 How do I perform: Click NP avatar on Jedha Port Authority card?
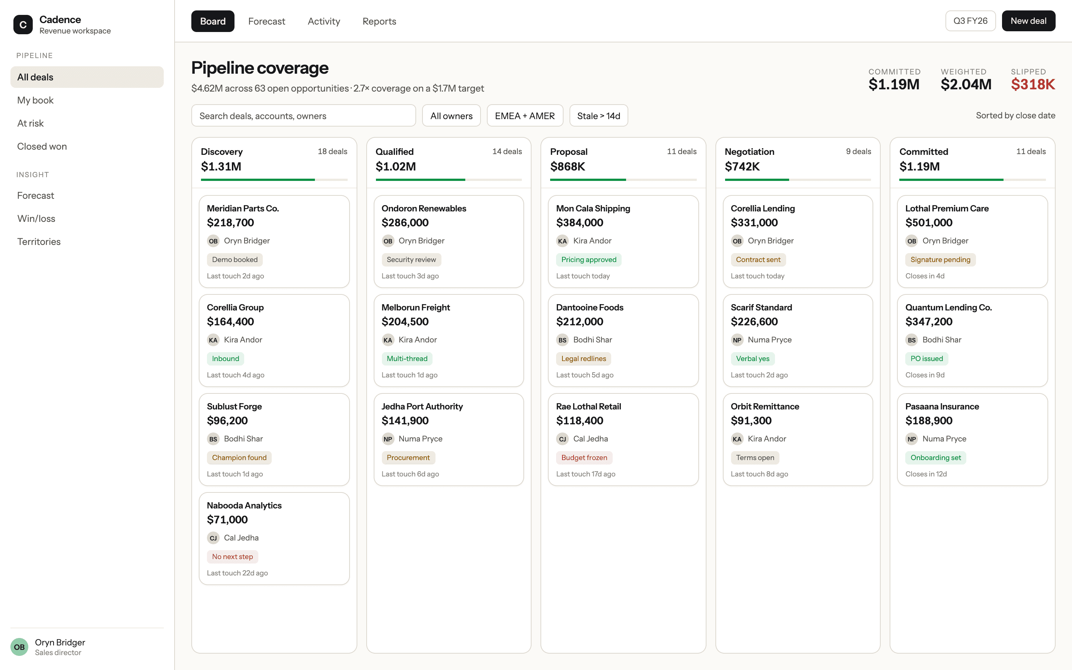coord(388,439)
